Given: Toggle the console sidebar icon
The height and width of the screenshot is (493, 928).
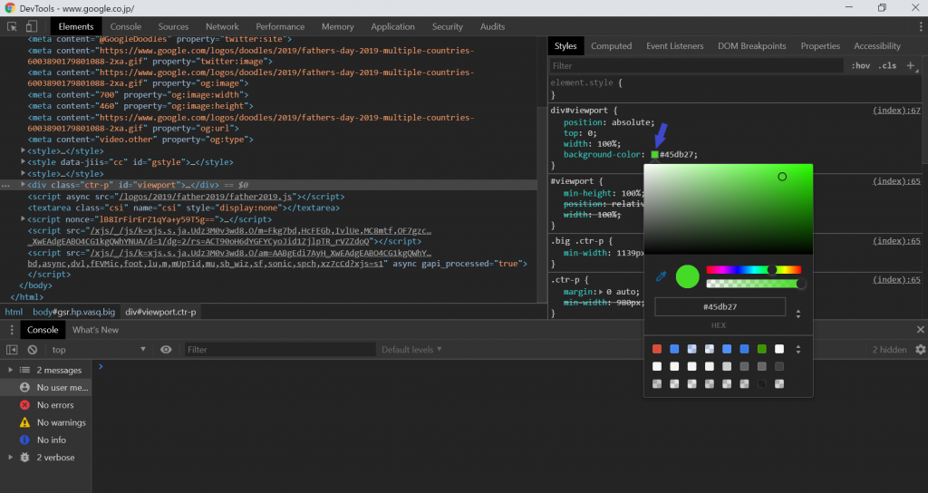Looking at the screenshot, I should 12,350.
